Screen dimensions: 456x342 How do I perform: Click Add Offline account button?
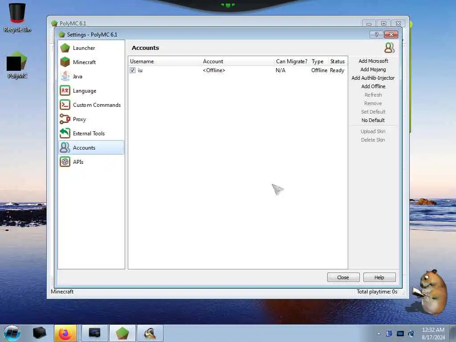pos(373,86)
